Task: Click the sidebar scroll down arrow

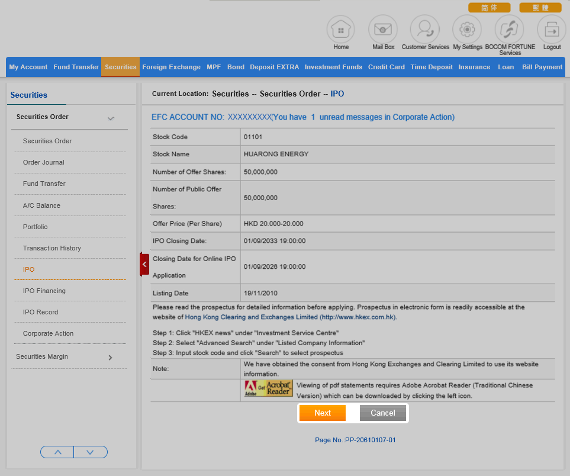Action: 90,452
